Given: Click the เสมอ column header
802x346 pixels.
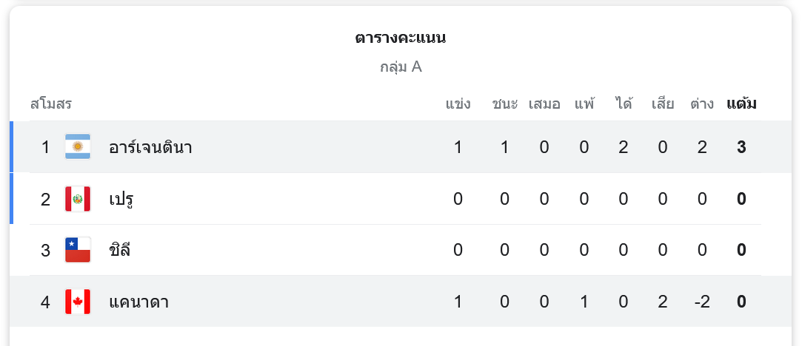Looking at the screenshot, I should pyautogui.click(x=544, y=104).
